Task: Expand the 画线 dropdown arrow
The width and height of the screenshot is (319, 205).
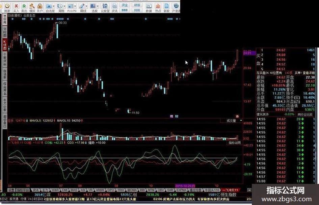Action: coord(86,6)
